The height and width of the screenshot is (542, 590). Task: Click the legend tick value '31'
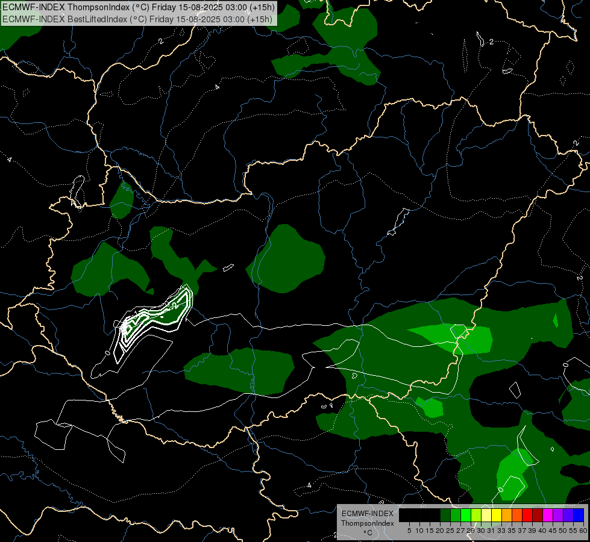tap(491, 531)
